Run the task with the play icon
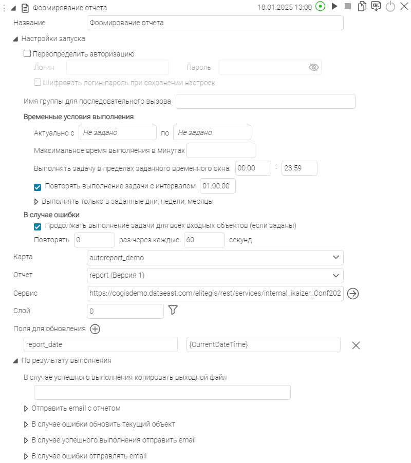Image resolution: width=411 pixels, height=463 pixels. (x=334, y=7)
